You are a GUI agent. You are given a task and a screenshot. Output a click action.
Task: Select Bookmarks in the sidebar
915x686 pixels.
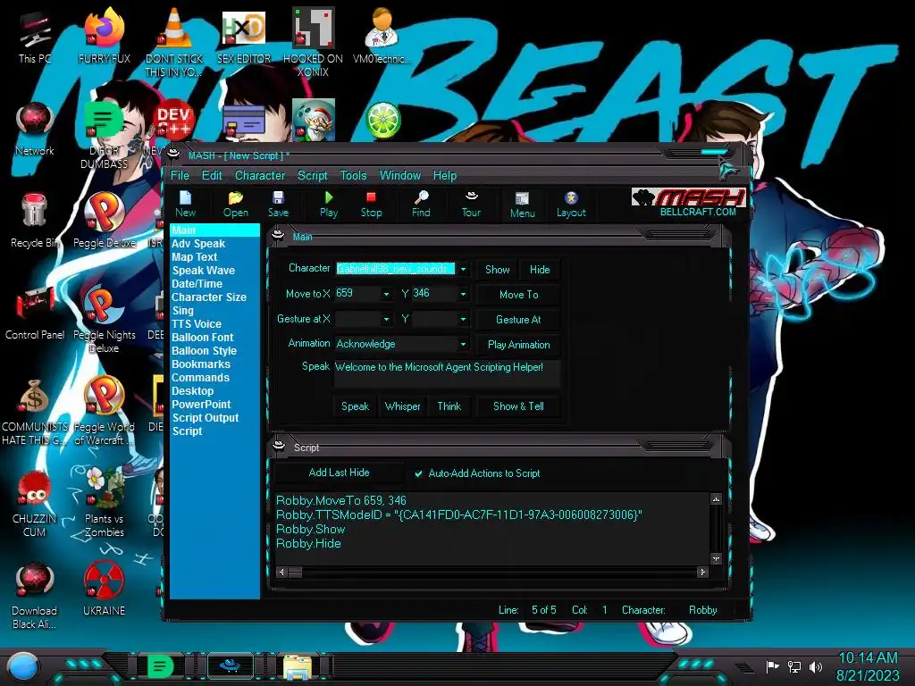[201, 364]
